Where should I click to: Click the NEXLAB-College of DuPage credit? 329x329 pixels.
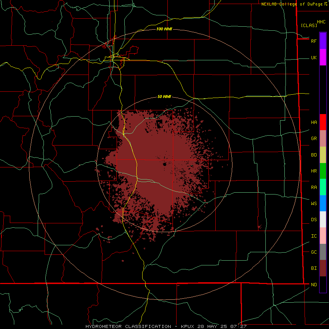[x=294, y=4]
